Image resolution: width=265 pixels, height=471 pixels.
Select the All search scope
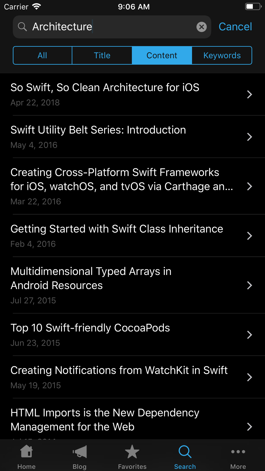click(x=42, y=55)
